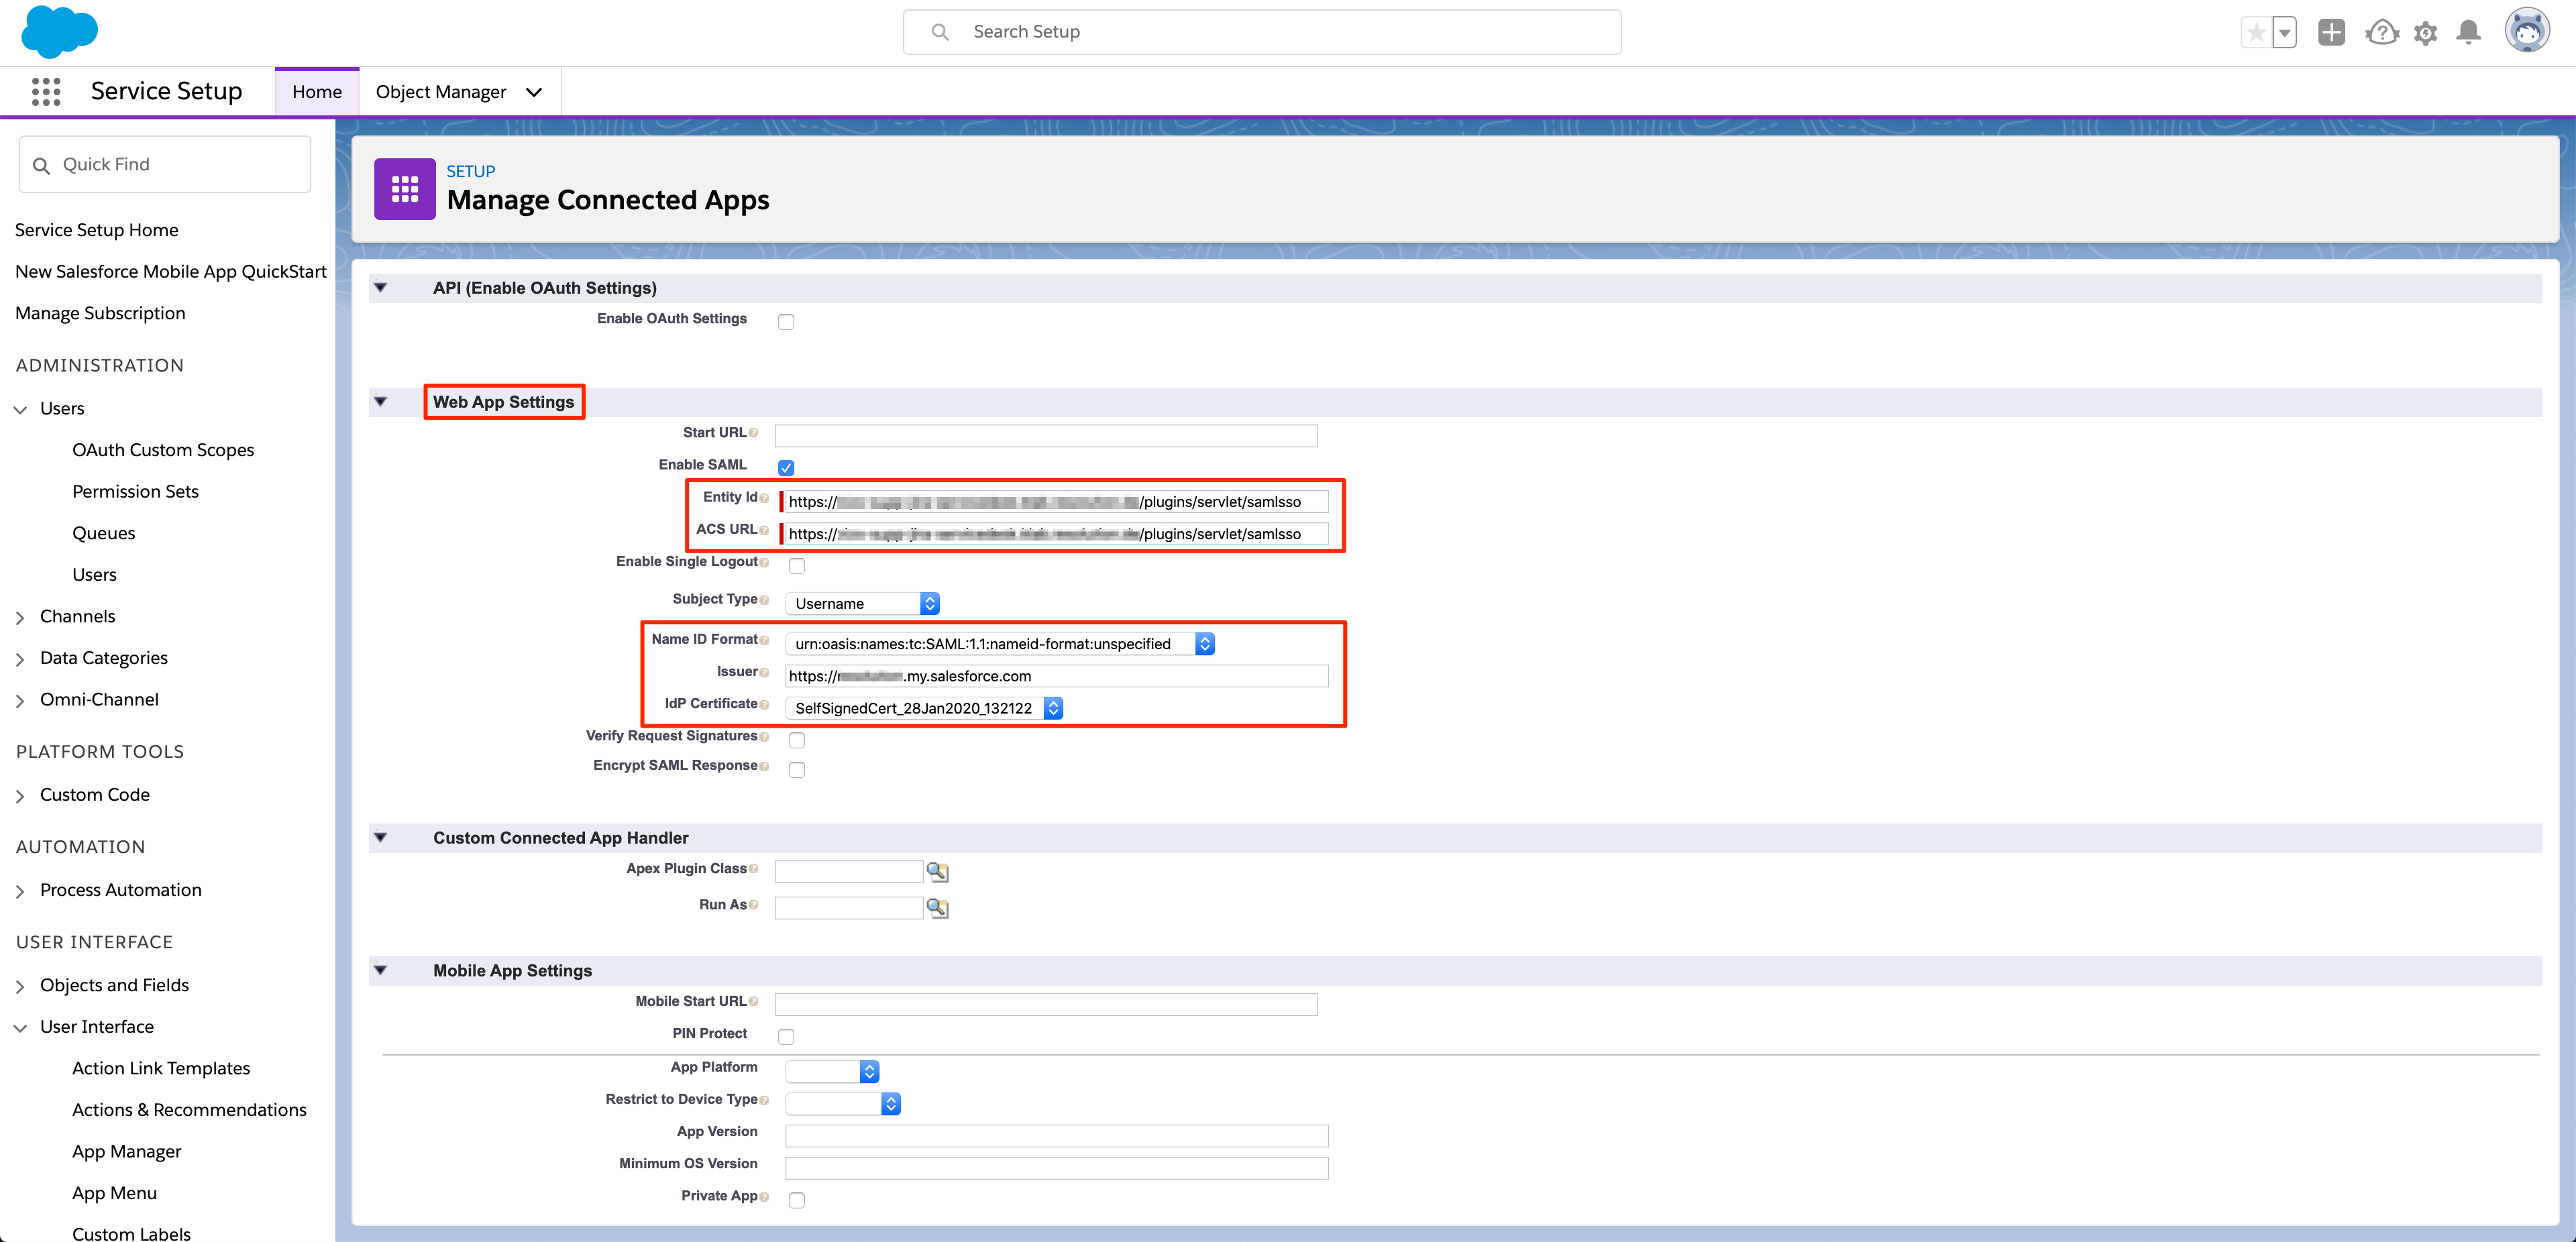
Task: Open Queues in the sidebar
Action: [x=103, y=533]
